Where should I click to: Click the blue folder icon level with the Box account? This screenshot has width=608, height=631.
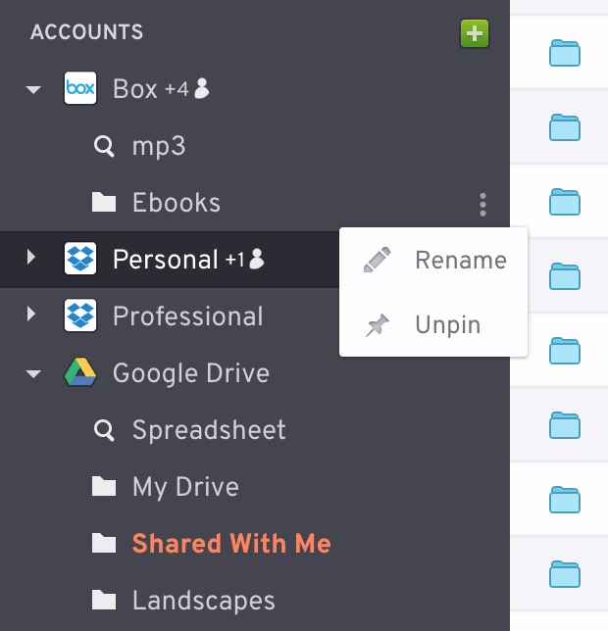pyautogui.click(x=565, y=127)
